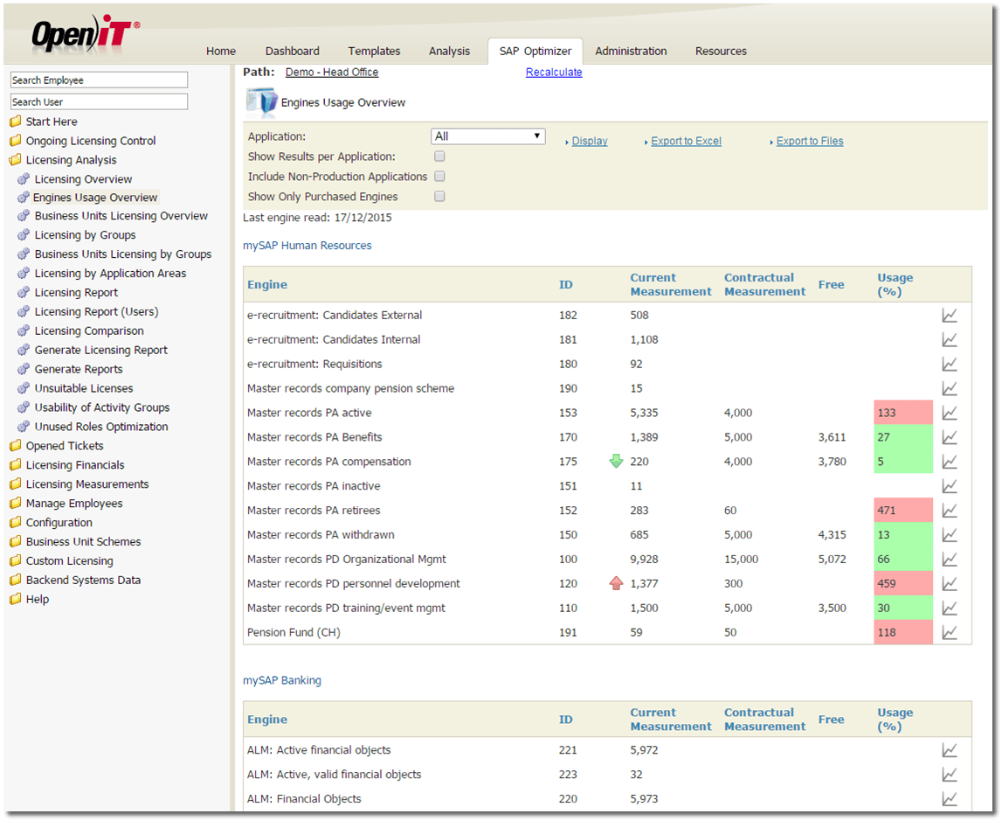Open trend chart for PA compensation row
1002x821 pixels.
pyautogui.click(x=950, y=462)
